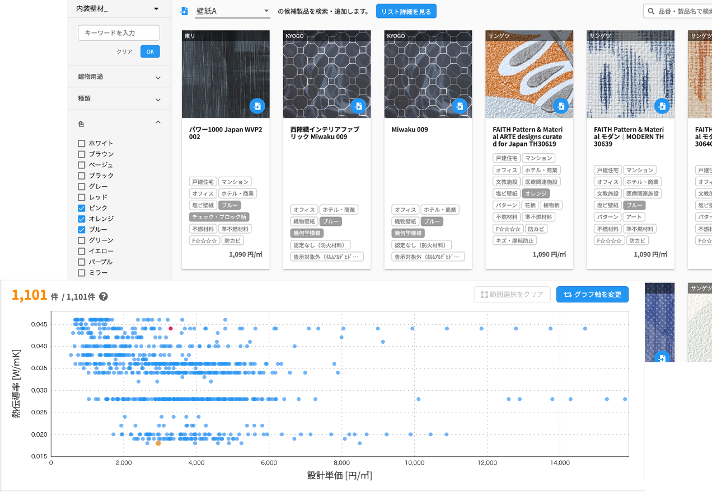Uncheck the ブルー color checkbox
Image resolution: width=712 pixels, height=492 pixels.
click(82, 230)
